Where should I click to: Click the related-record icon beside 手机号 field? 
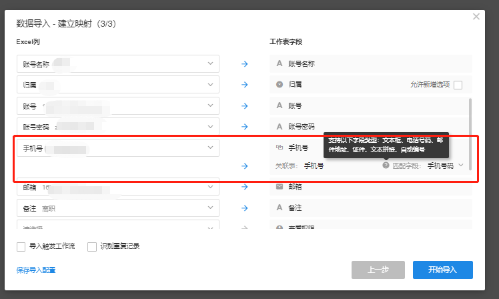point(280,147)
